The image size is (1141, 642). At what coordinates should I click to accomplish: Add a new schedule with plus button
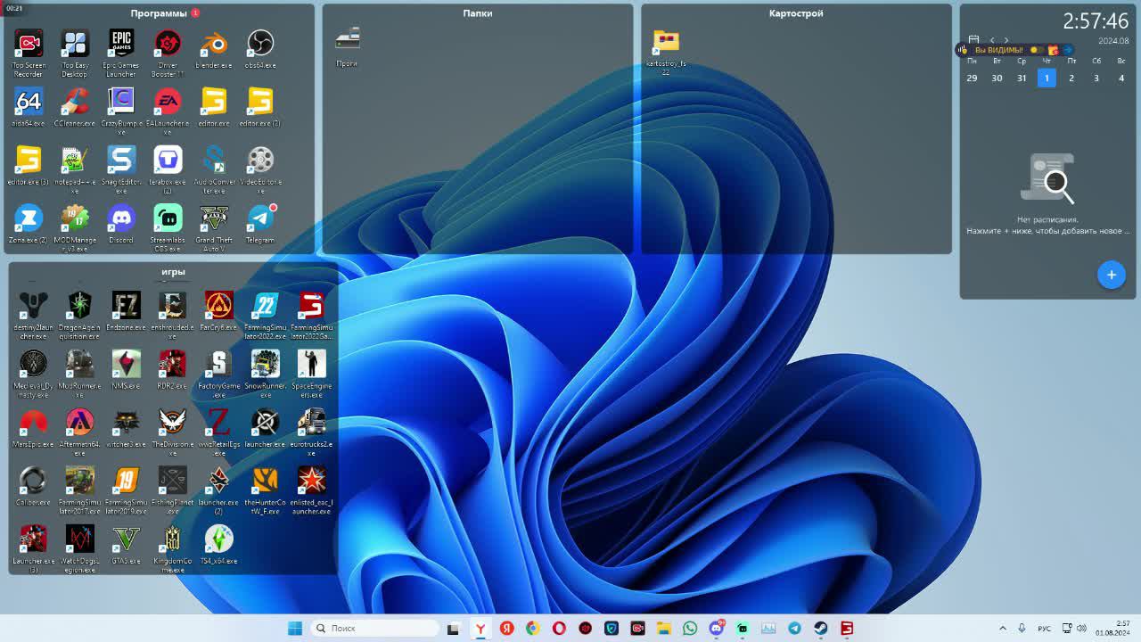click(1112, 275)
